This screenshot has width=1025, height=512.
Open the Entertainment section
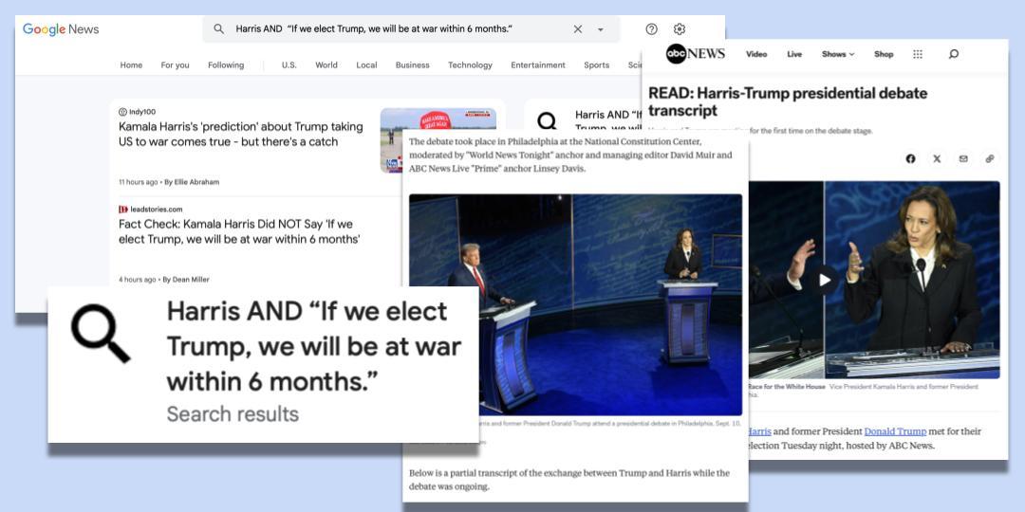click(538, 65)
